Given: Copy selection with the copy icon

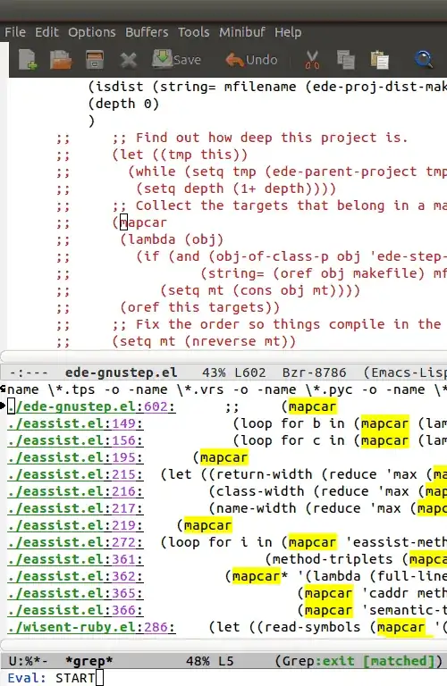Looking at the screenshot, I should pos(345,60).
